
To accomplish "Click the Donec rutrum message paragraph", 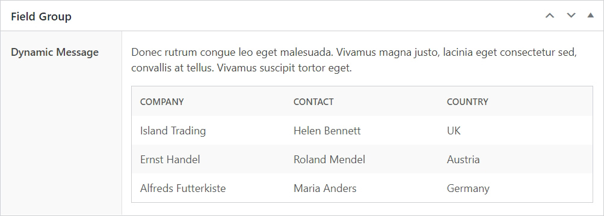I will pos(354,60).
